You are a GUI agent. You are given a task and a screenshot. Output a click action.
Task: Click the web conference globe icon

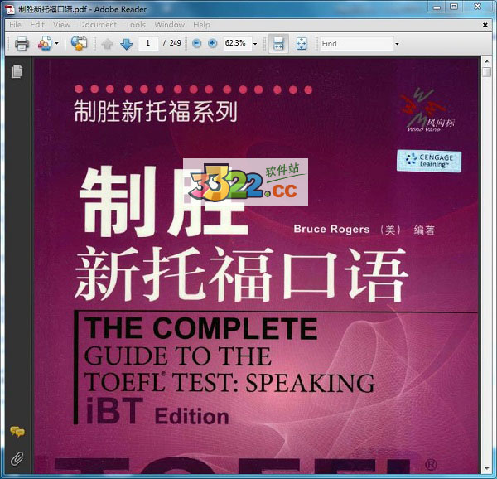click(x=79, y=43)
